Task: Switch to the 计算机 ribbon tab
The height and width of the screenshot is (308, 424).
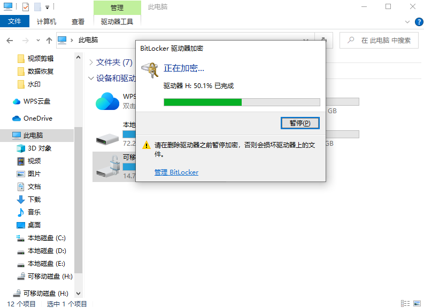Action: point(47,21)
